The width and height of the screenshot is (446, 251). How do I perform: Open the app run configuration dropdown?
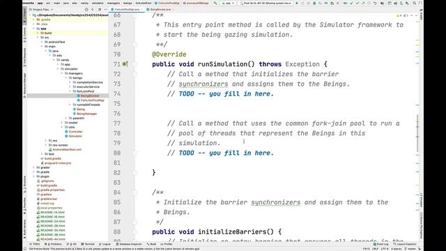(x=228, y=3)
